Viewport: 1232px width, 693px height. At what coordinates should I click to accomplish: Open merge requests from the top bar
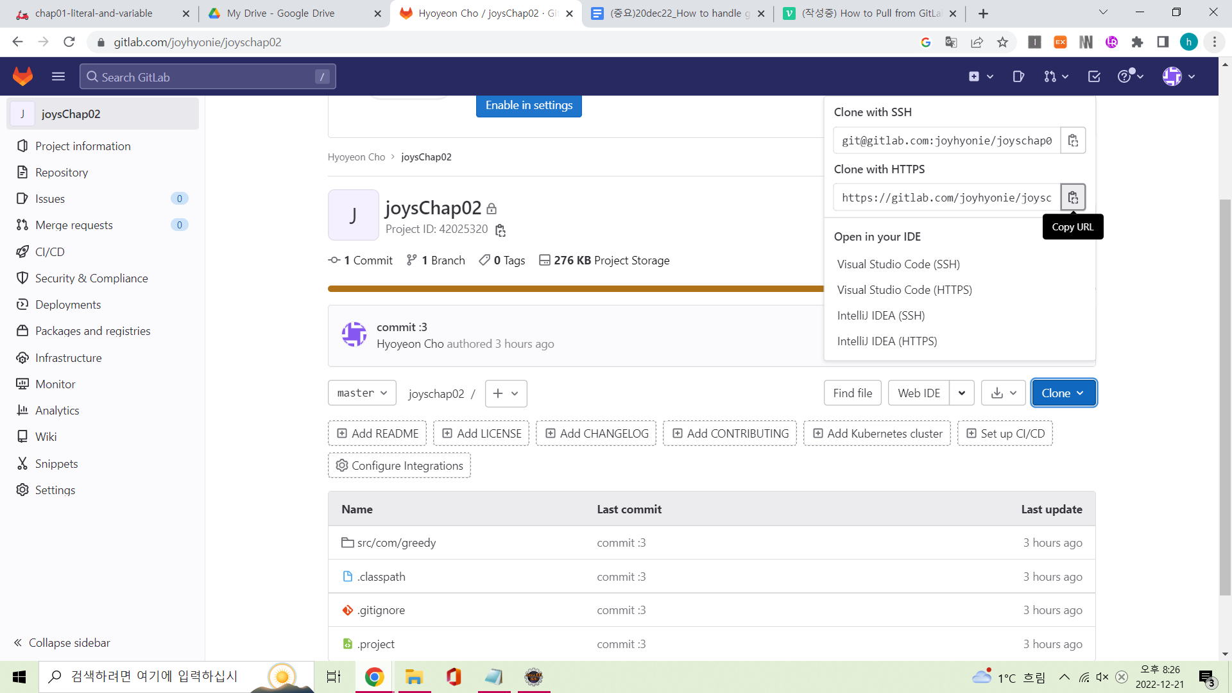pos(1052,76)
